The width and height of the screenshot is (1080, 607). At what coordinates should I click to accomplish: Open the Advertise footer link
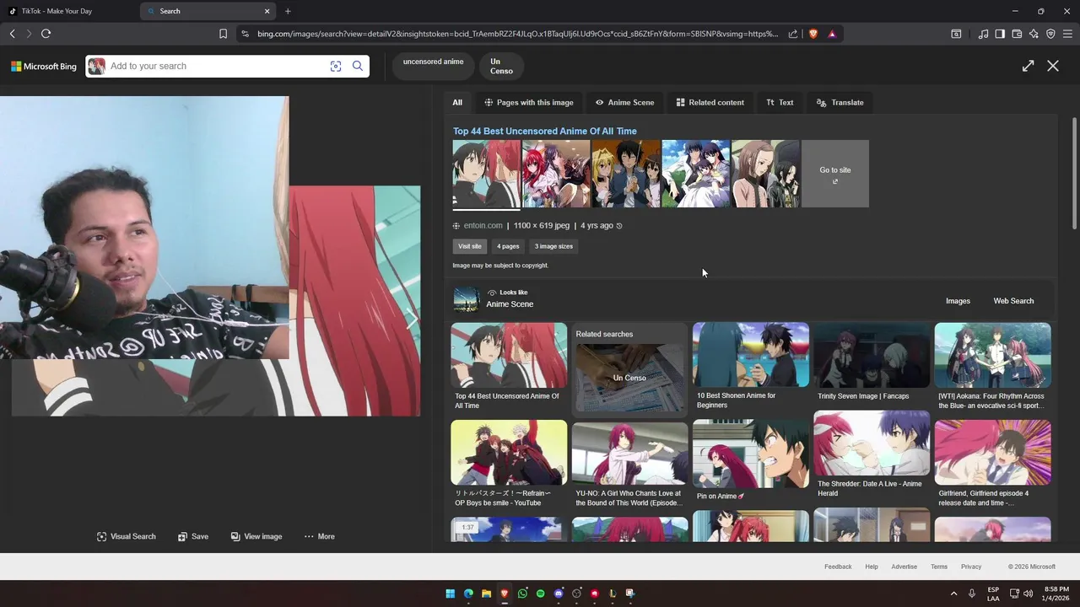coord(904,567)
